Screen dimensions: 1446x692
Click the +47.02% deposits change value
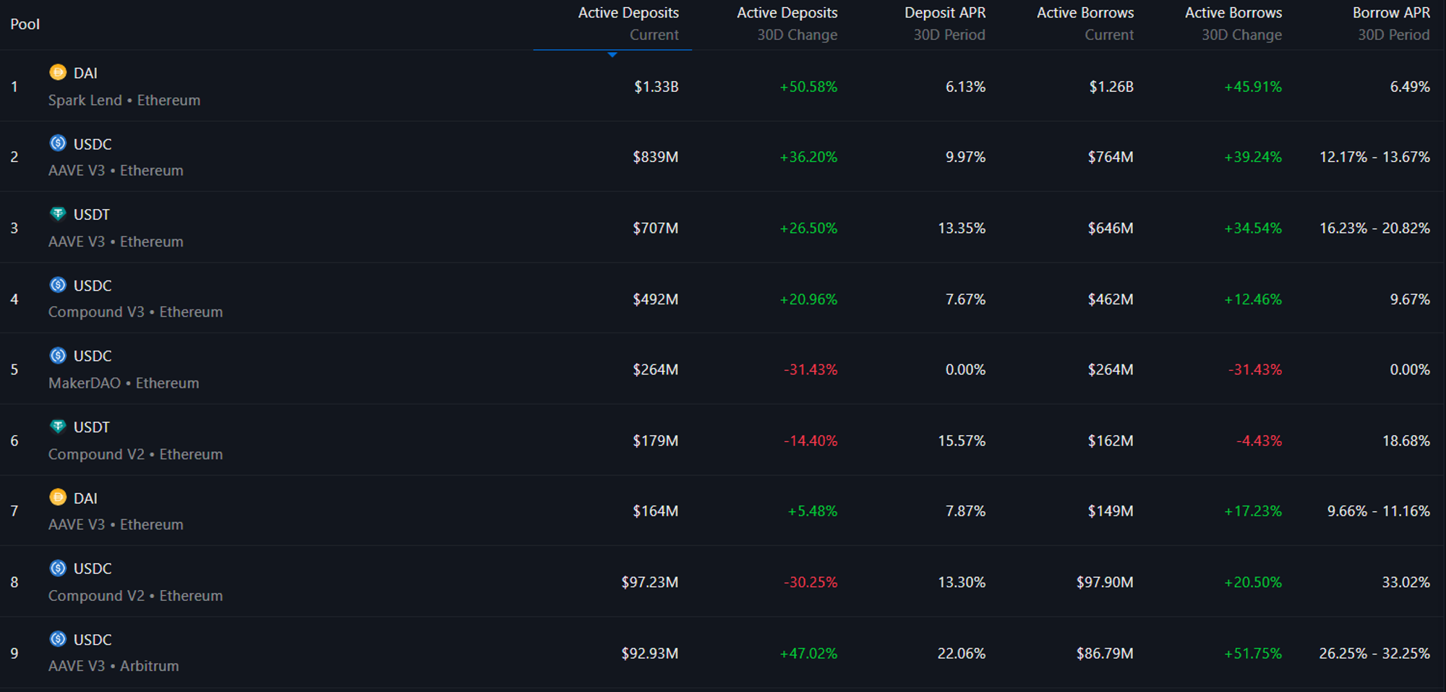click(x=808, y=654)
